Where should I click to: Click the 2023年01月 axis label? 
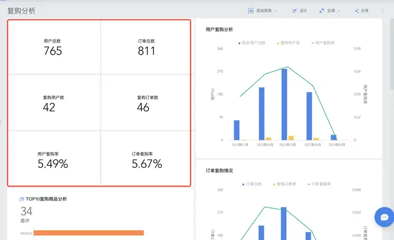(x=240, y=145)
